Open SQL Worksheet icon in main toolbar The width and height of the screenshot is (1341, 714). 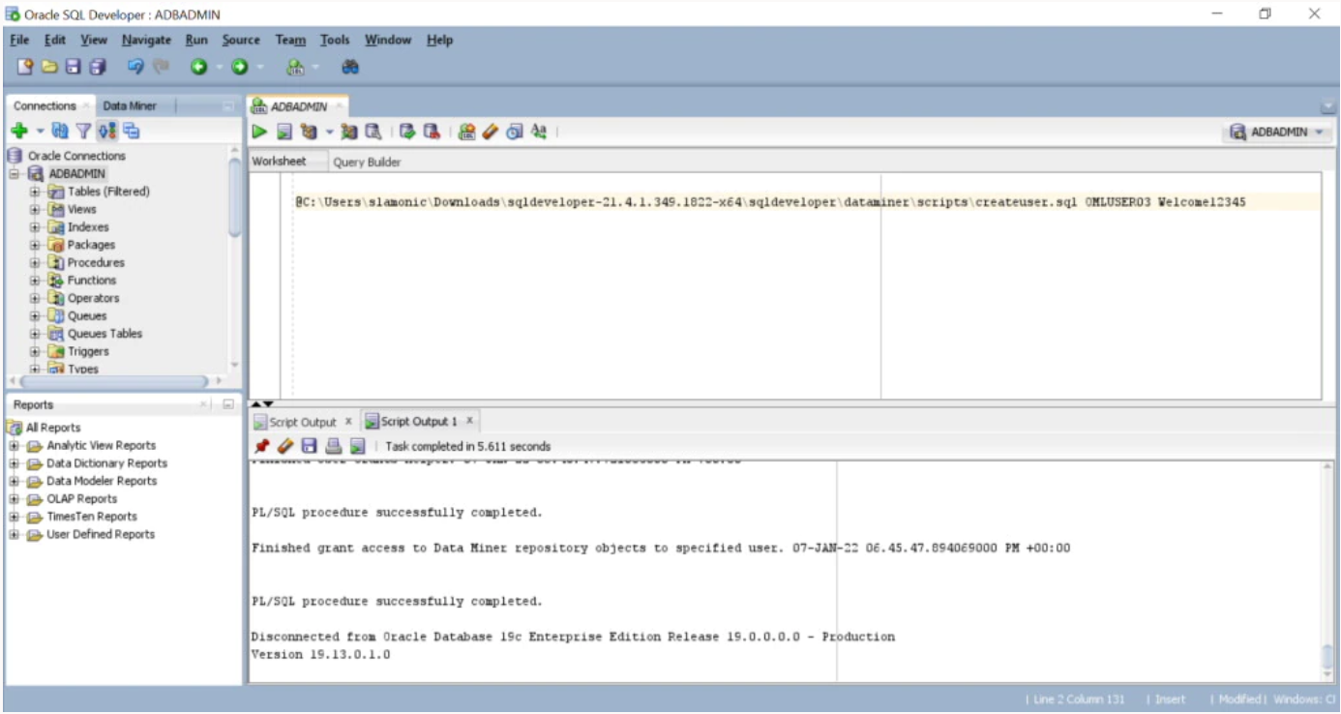point(295,67)
